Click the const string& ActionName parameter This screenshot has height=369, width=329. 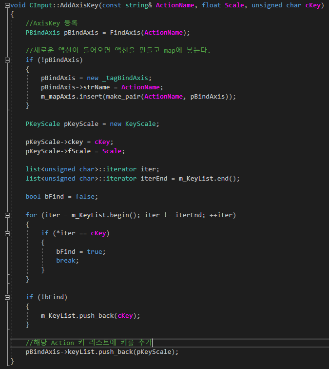click(148, 5)
